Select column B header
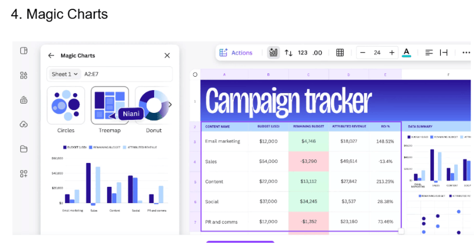The height and width of the screenshot is (252, 474). [x=269, y=74]
